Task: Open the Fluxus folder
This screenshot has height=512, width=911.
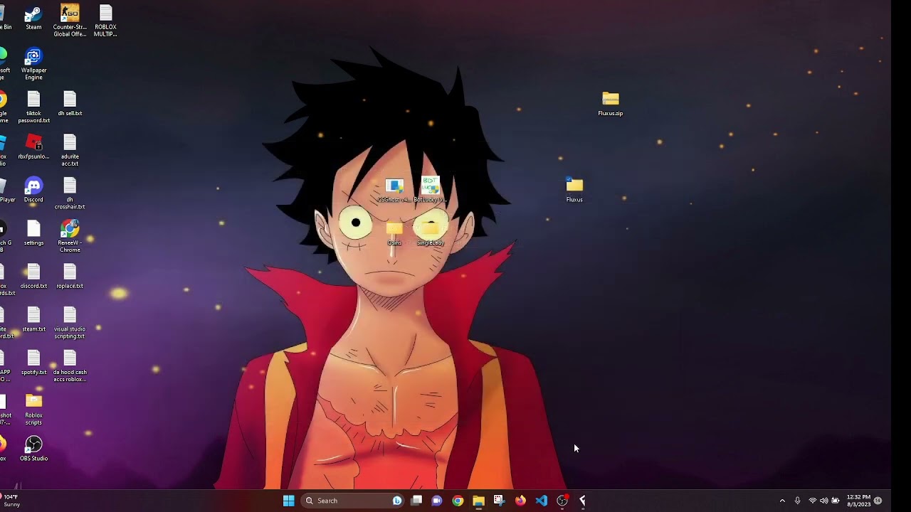Action: [574, 190]
